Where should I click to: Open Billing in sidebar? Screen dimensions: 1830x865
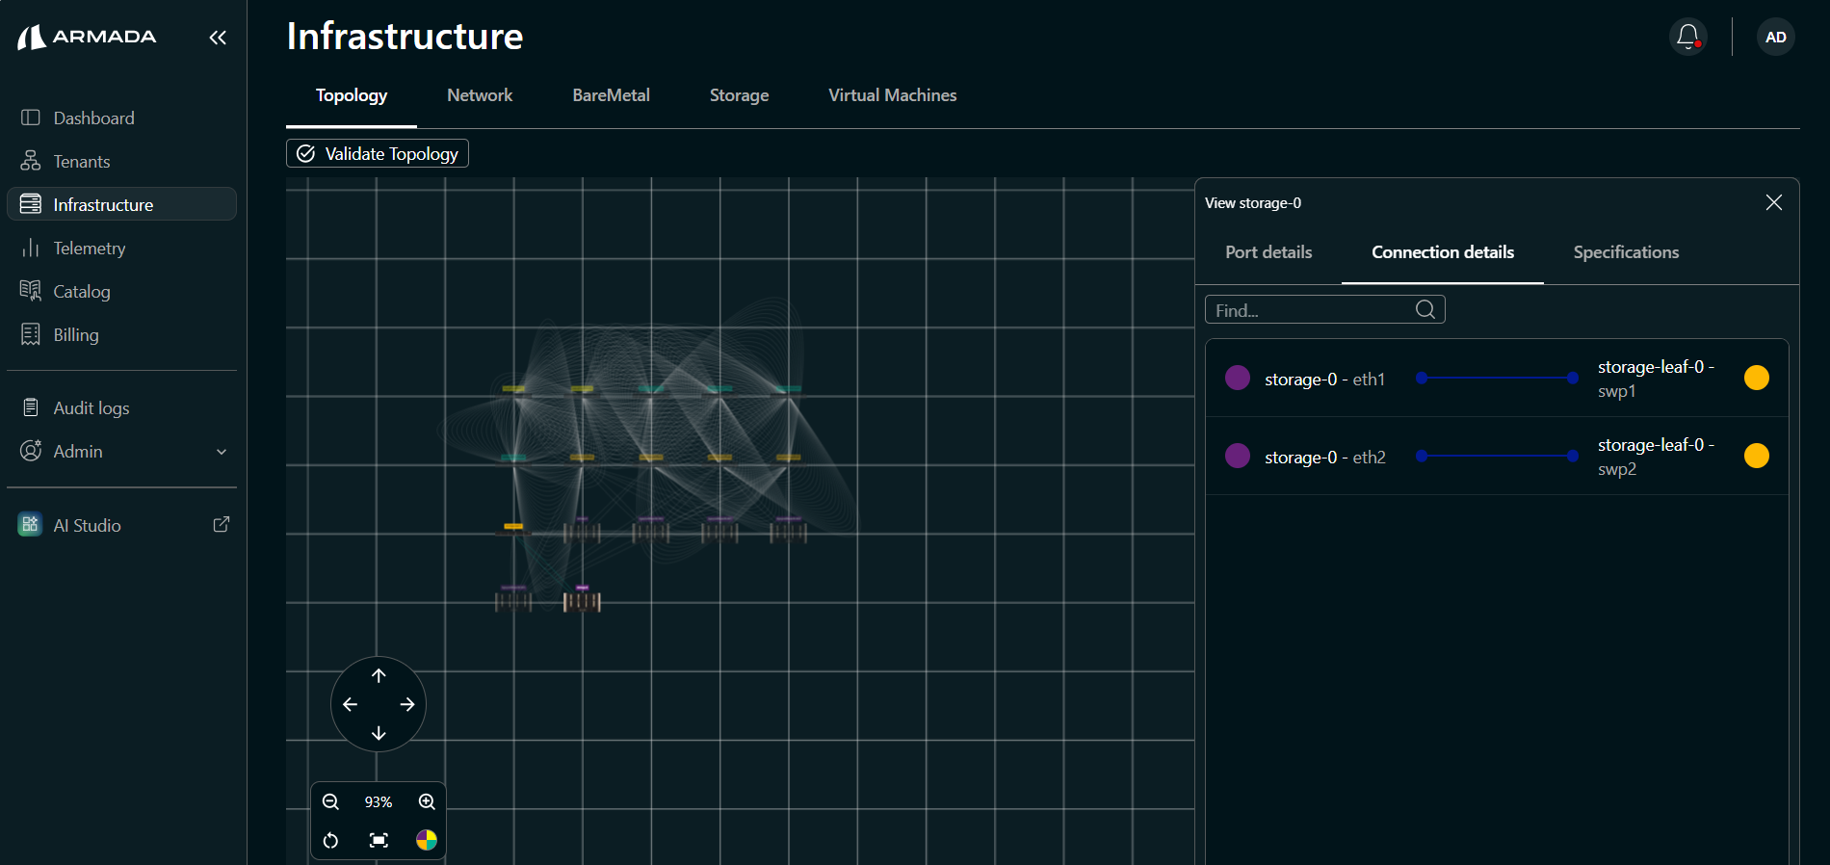[121, 334]
